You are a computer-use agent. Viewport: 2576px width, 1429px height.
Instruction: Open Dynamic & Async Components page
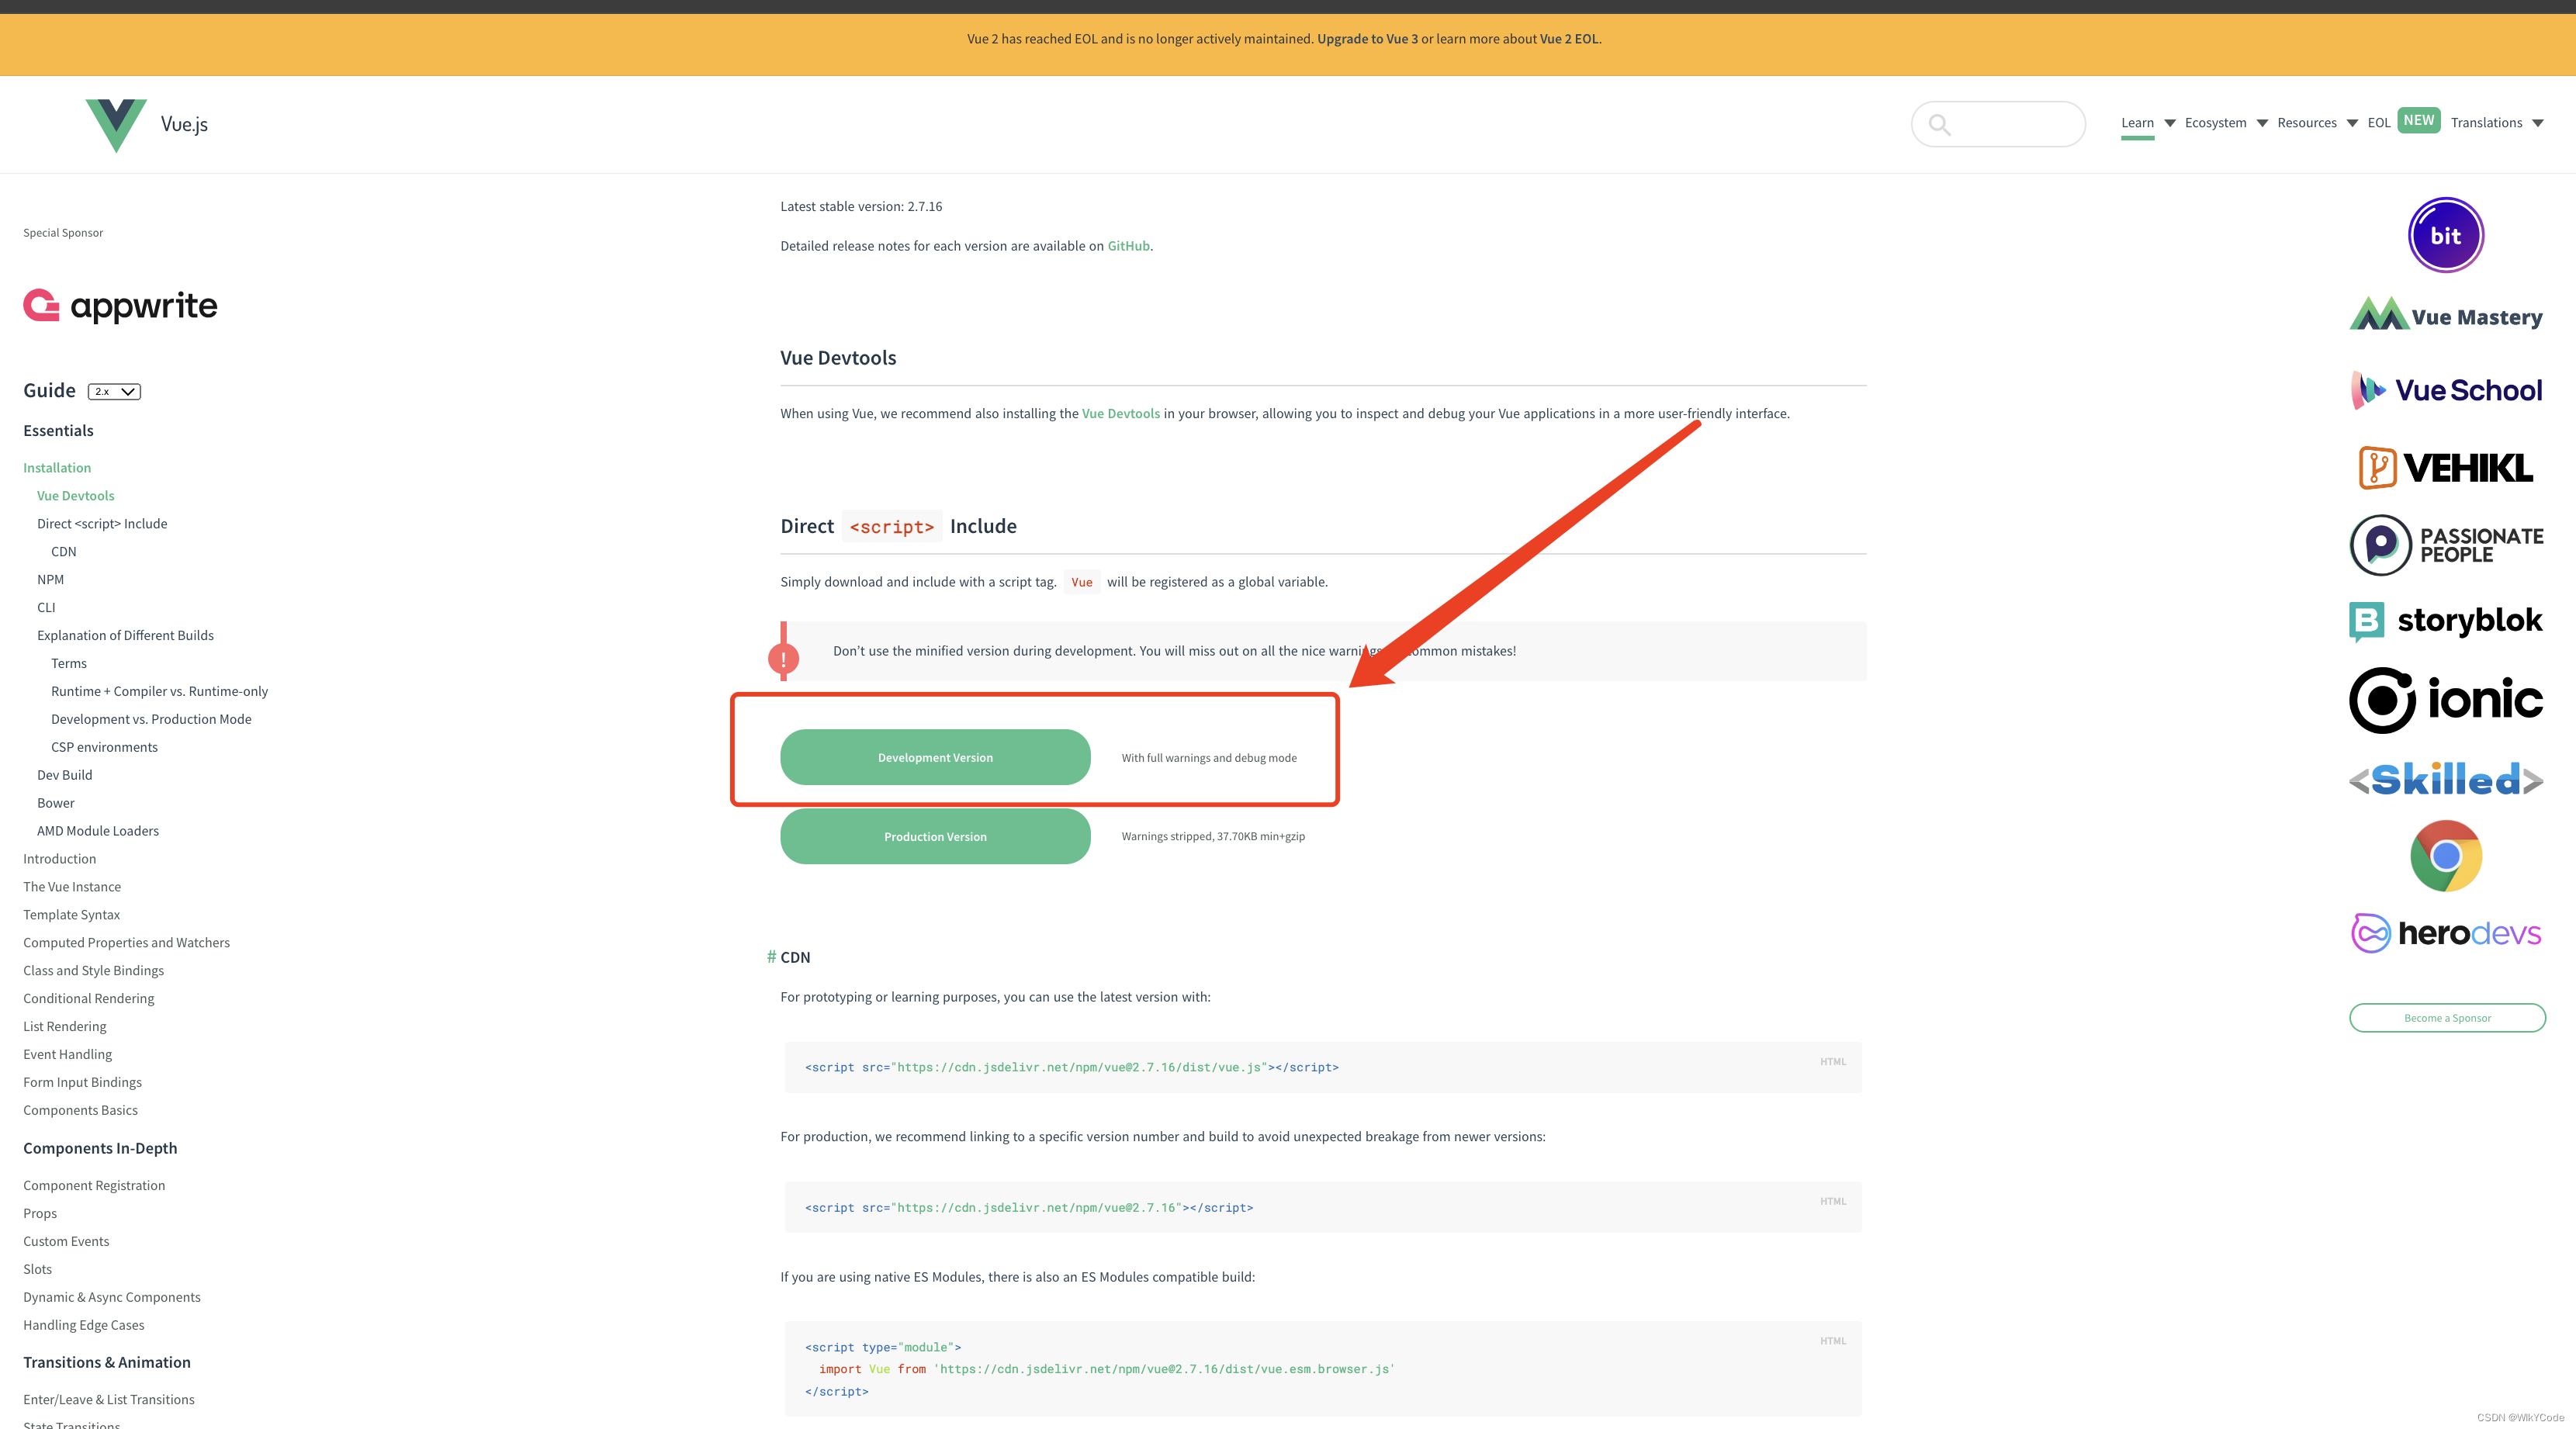click(112, 1298)
